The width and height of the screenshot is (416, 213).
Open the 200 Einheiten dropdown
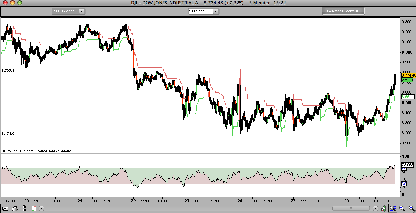(x=68, y=11)
